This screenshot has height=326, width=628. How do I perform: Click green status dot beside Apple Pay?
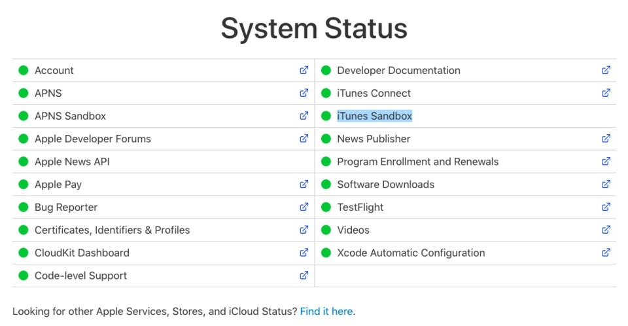click(x=24, y=184)
